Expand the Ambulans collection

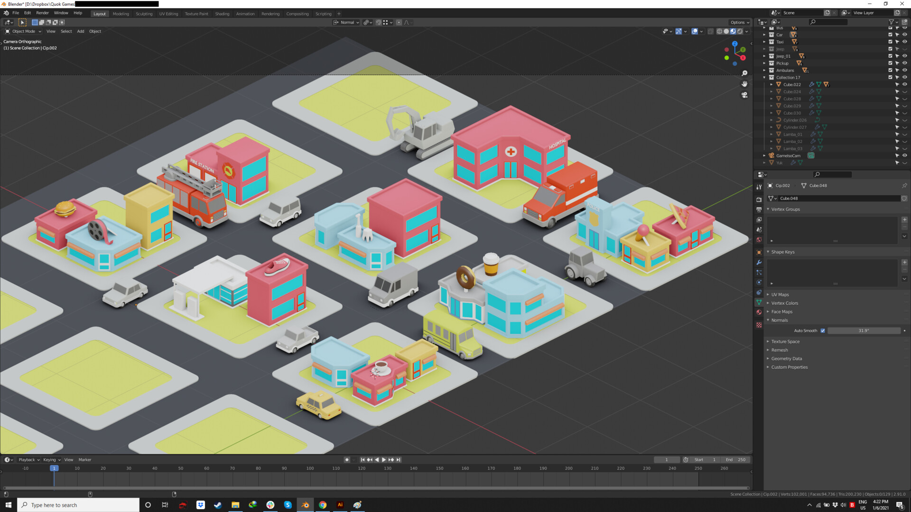pyautogui.click(x=764, y=70)
